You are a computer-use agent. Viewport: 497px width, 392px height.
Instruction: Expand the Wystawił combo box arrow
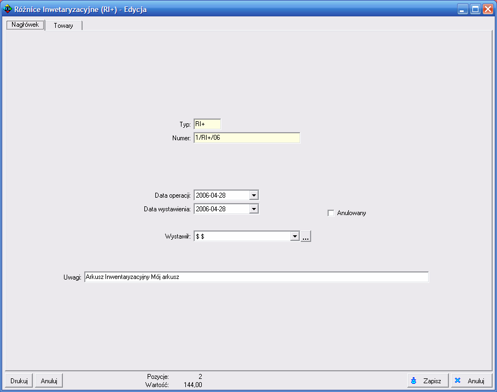(295, 236)
